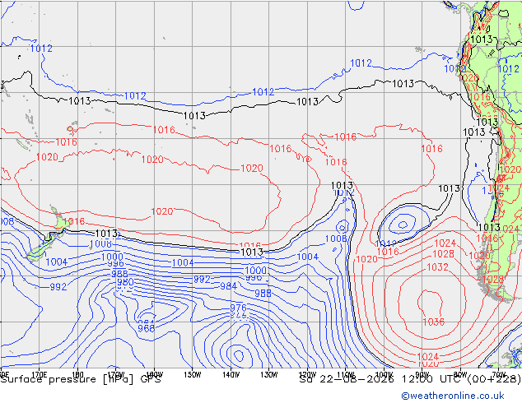Click the 130W longitude axis label
The width and height of the screenshot is (522, 403).
[269, 374]
